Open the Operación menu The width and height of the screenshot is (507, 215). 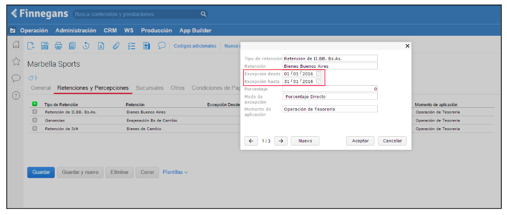point(34,30)
